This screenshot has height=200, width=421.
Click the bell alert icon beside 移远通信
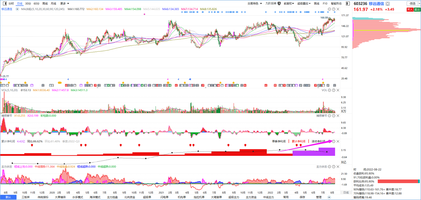coord(388,4)
